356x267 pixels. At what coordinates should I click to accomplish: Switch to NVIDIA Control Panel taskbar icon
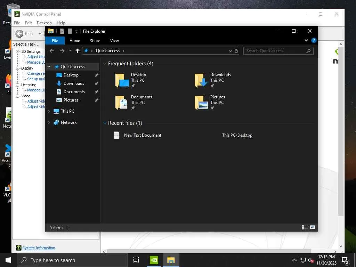pyautogui.click(x=154, y=260)
